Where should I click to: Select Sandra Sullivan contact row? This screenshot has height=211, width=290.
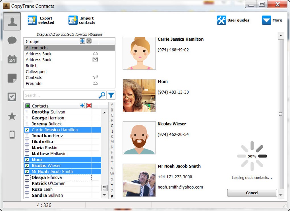click(x=63, y=195)
